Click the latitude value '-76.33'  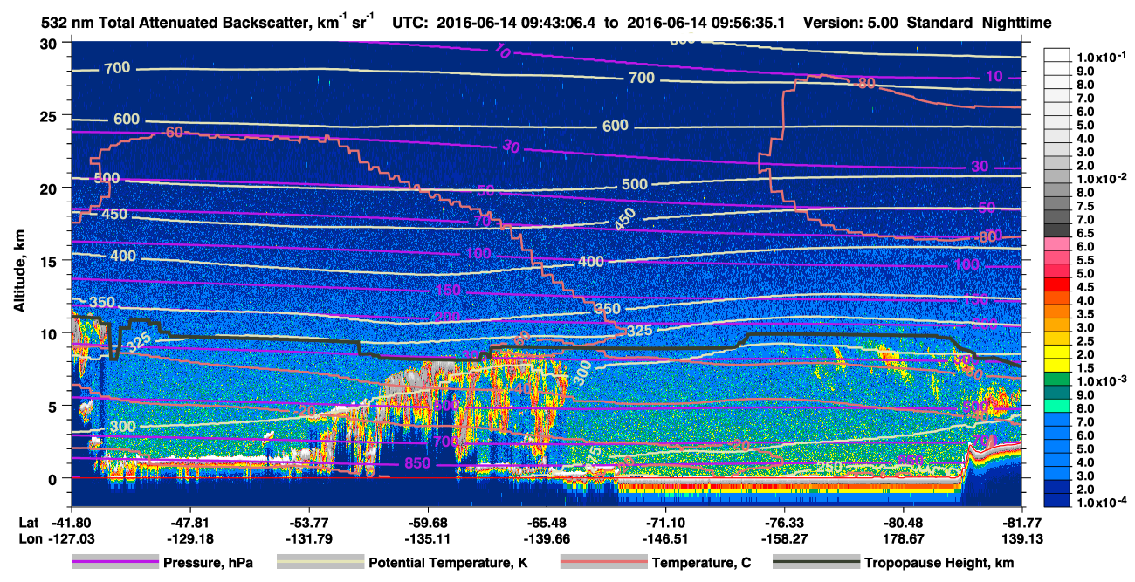[x=785, y=524]
